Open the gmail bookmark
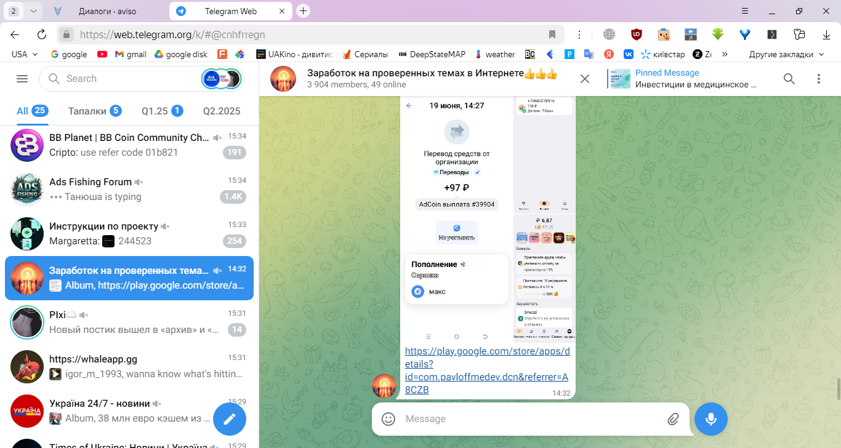Screen dimensions: 841x448 [131, 54]
